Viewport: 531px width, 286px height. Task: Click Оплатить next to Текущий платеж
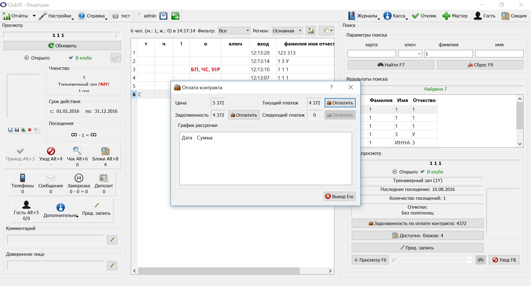point(340,103)
